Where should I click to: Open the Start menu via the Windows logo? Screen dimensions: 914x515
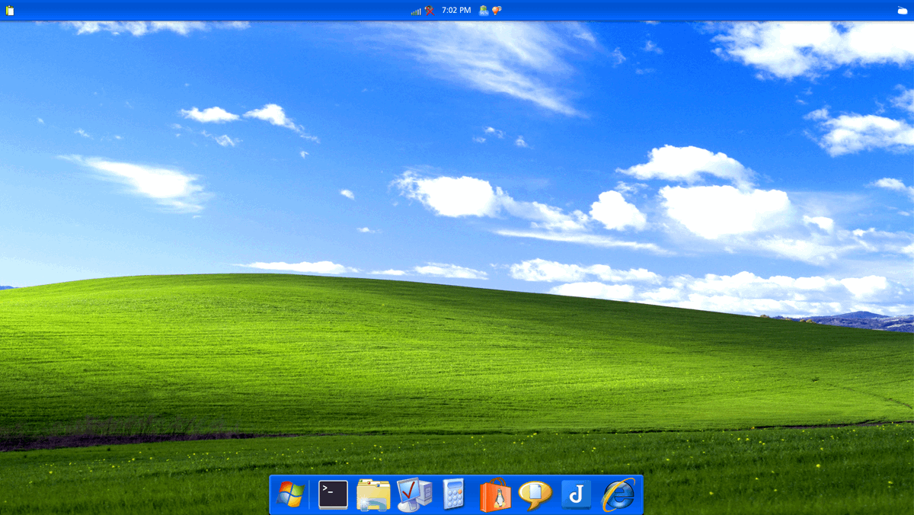(x=291, y=495)
